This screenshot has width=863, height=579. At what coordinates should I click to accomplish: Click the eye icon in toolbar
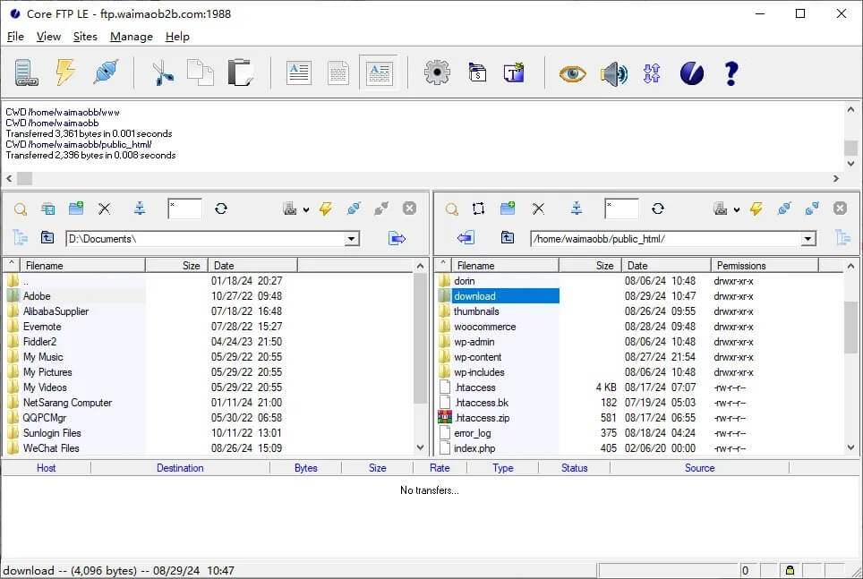[572, 73]
